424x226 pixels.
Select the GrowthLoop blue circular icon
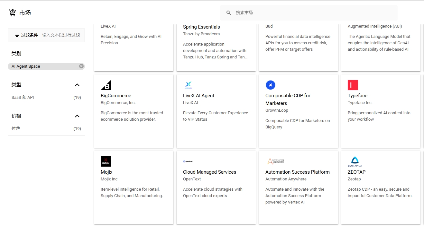(x=270, y=85)
